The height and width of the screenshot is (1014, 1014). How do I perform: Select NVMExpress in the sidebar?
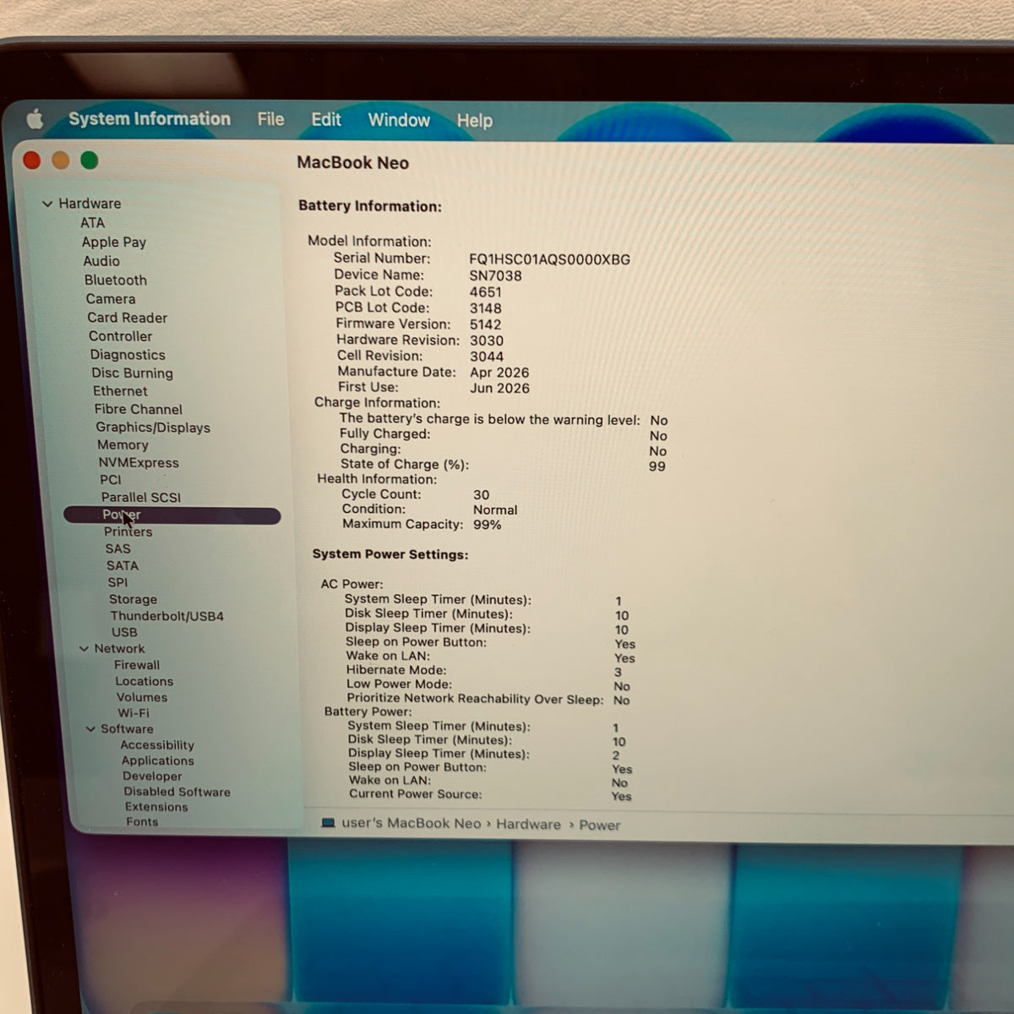tap(139, 463)
